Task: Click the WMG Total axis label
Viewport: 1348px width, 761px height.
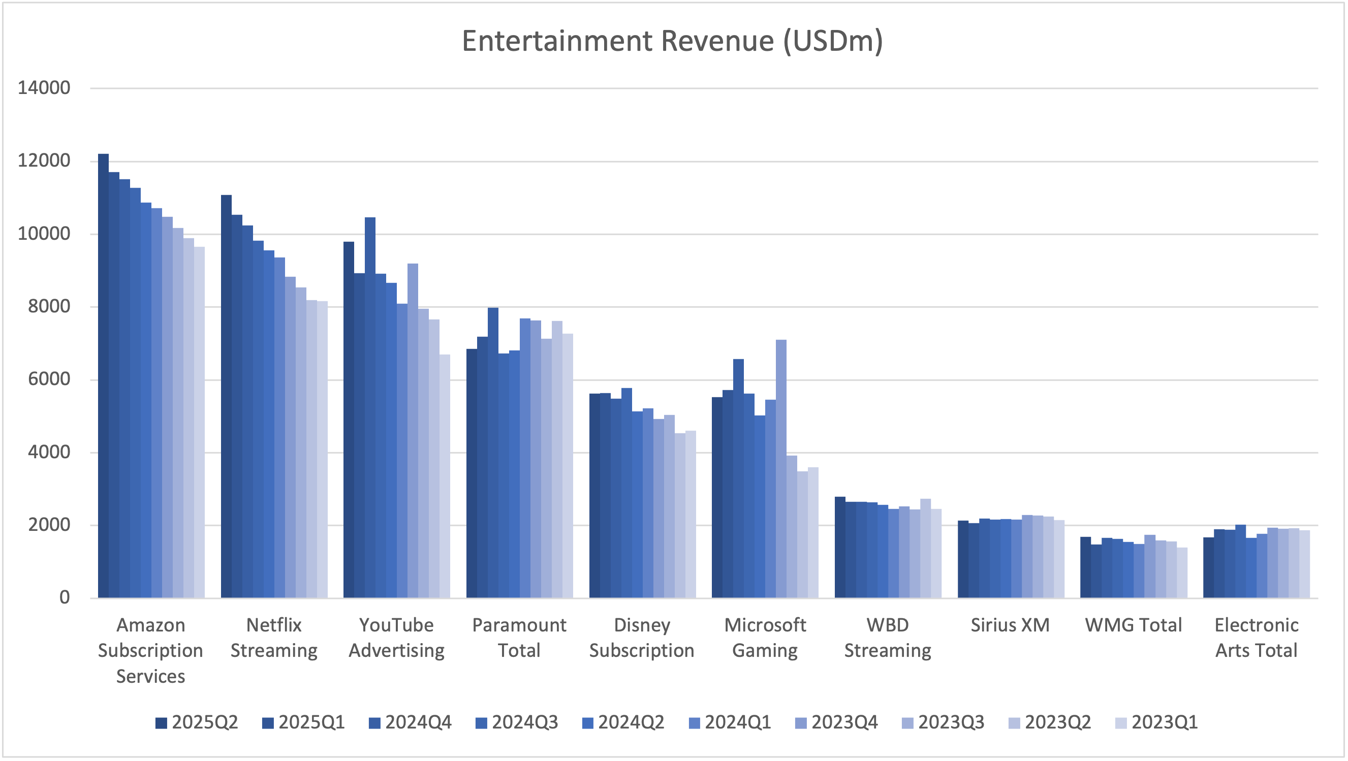Action: (1134, 625)
